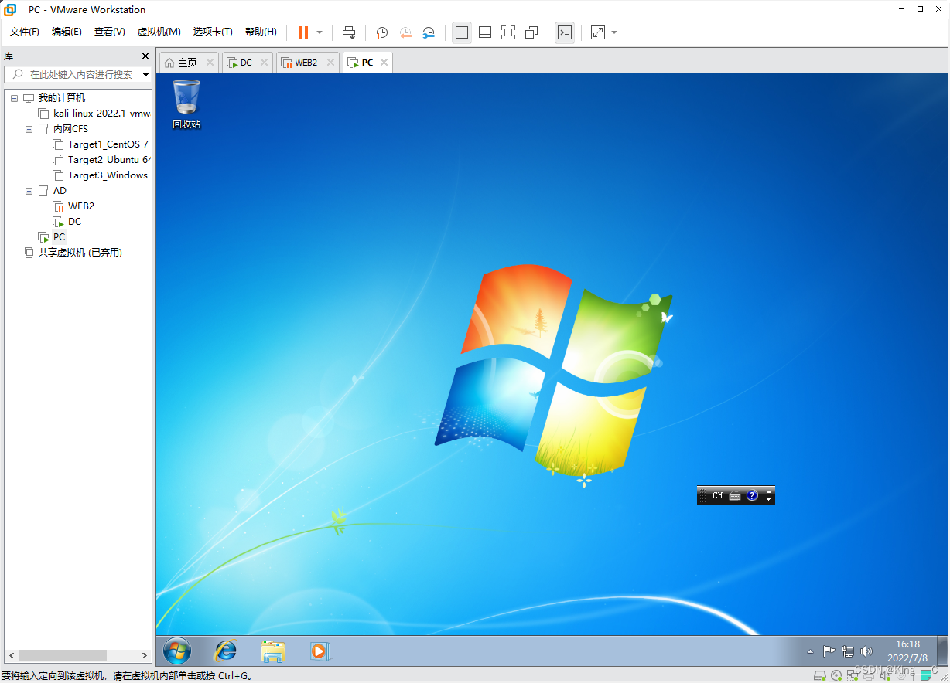Show hidden tray icons arrow
The image size is (950, 683).
click(810, 652)
